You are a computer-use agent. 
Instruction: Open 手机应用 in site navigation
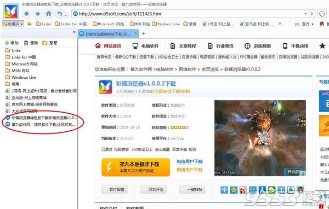(x=295, y=46)
